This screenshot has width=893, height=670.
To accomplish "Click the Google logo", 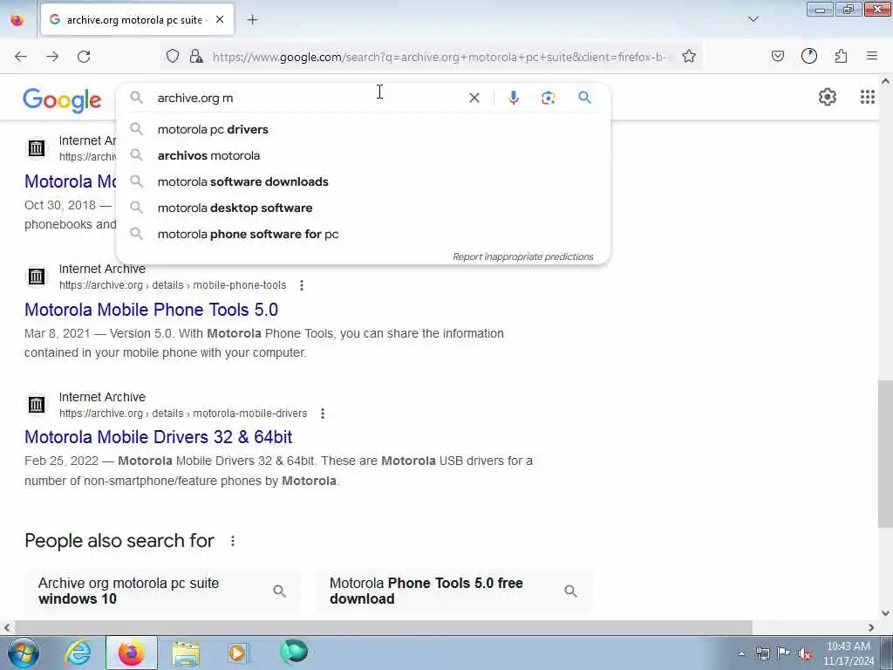I will [62, 100].
